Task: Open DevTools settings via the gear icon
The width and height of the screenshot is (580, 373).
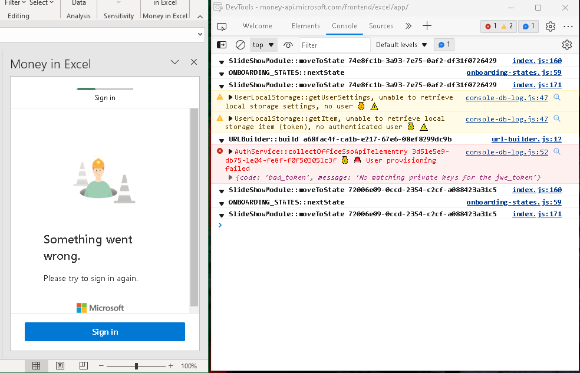Action: tap(551, 27)
